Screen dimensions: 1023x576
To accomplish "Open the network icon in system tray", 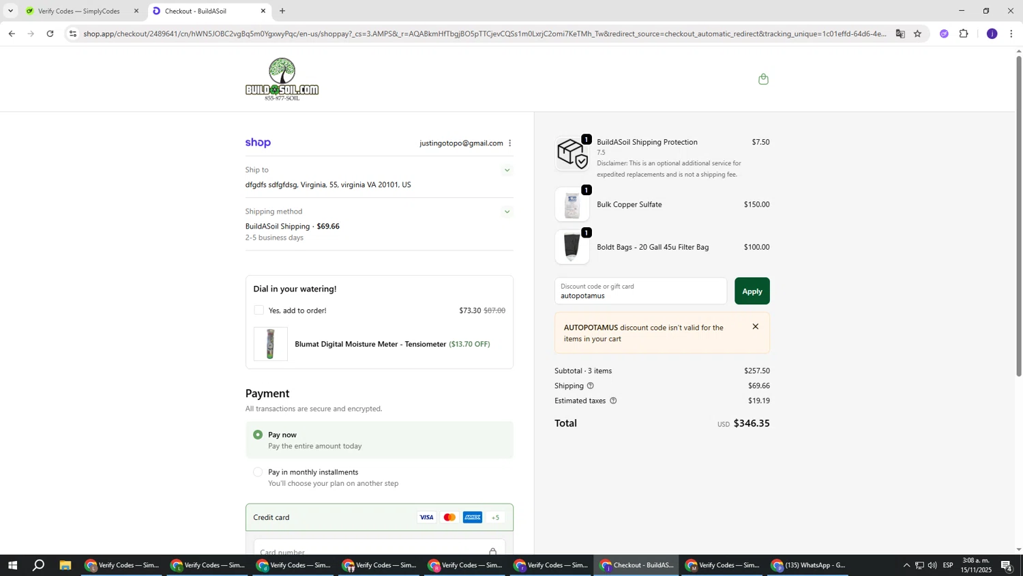I will click(919, 565).
